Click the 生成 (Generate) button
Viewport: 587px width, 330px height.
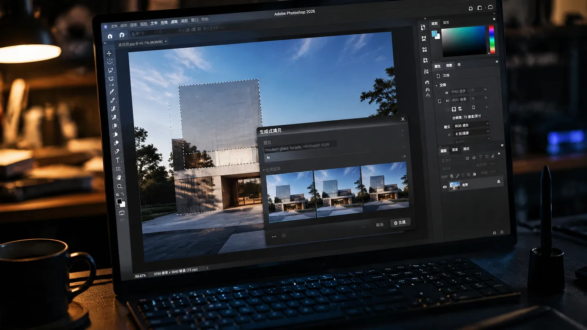(400, 222)
